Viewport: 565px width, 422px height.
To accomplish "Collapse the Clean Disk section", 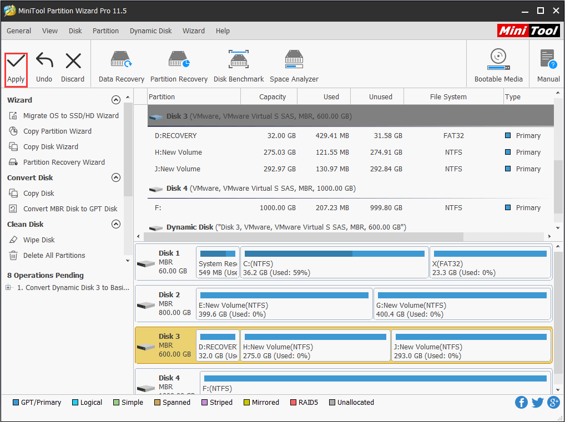I will coord(115,224).
